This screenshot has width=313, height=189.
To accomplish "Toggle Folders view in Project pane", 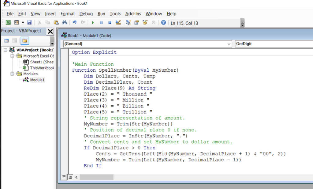I will coord(24,41).
